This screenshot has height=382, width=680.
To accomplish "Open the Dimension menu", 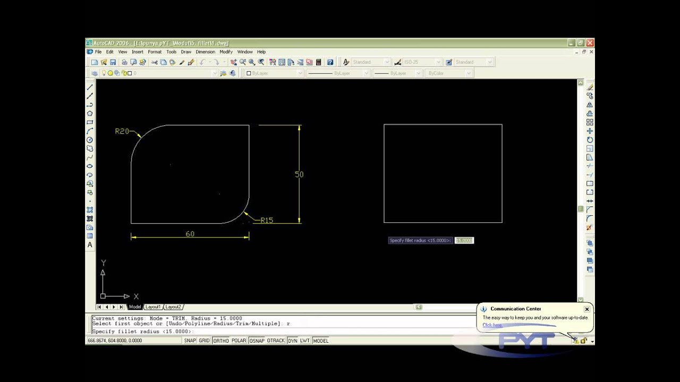I will point(205,52).
